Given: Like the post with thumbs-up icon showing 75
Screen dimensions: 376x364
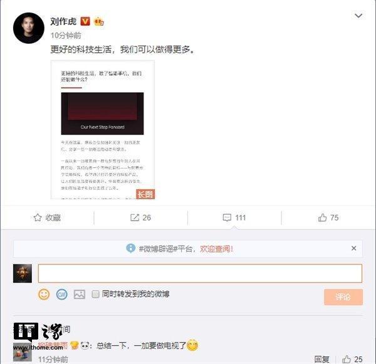Looking at the screenshot, I should tap(322, 217).
